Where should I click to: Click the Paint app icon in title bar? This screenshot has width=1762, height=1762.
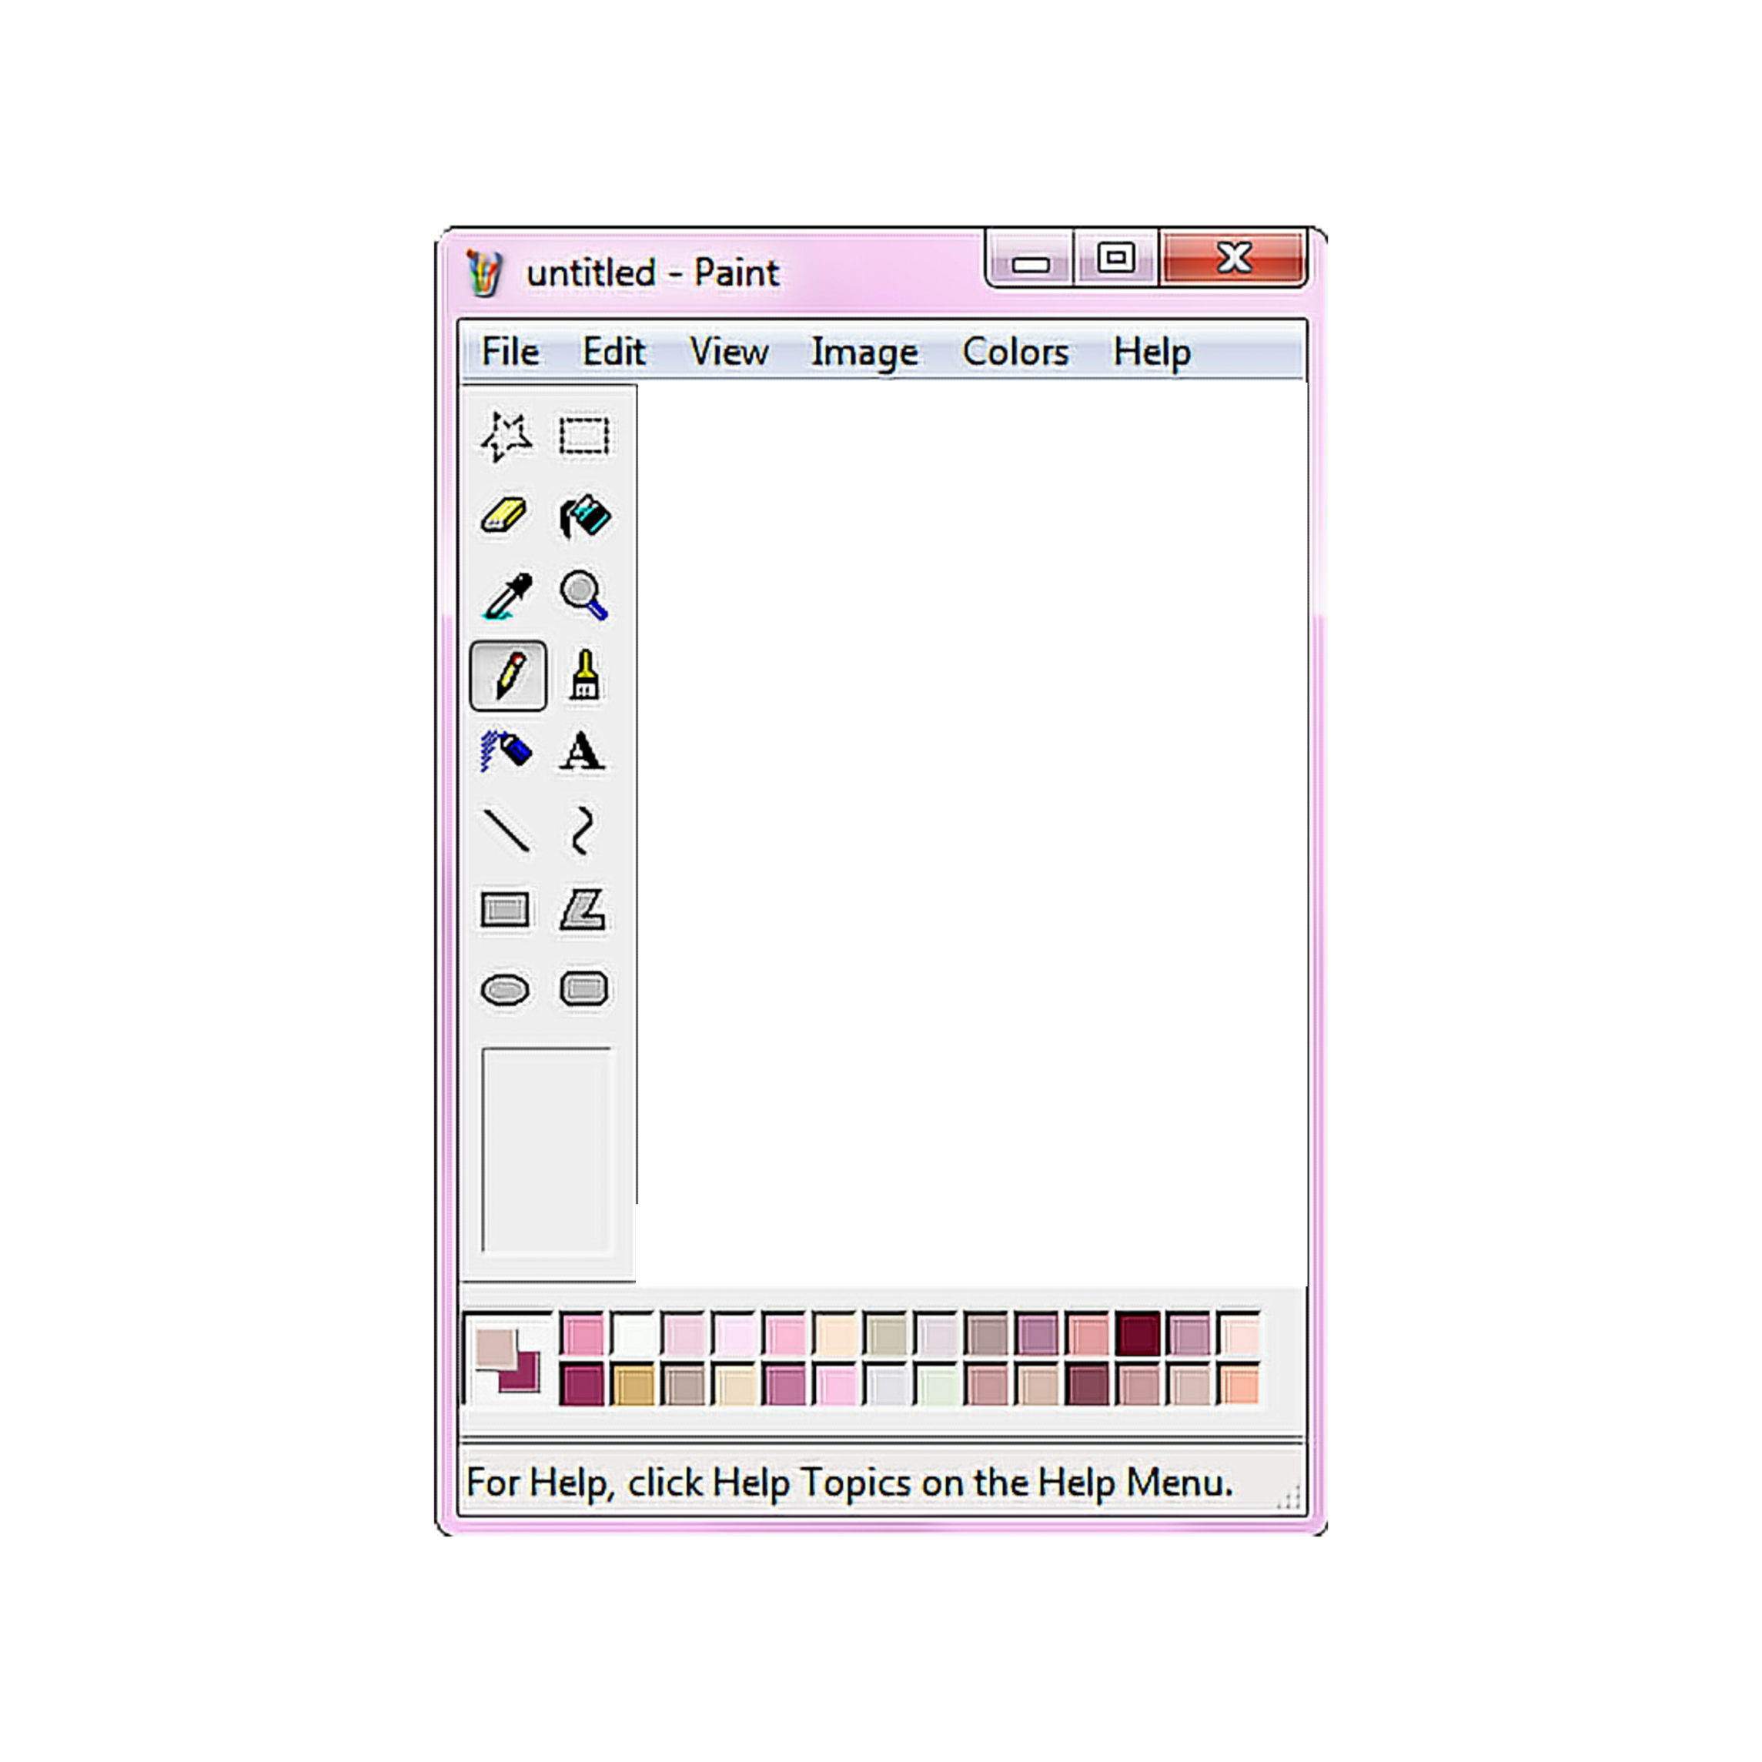click(484, 272)
